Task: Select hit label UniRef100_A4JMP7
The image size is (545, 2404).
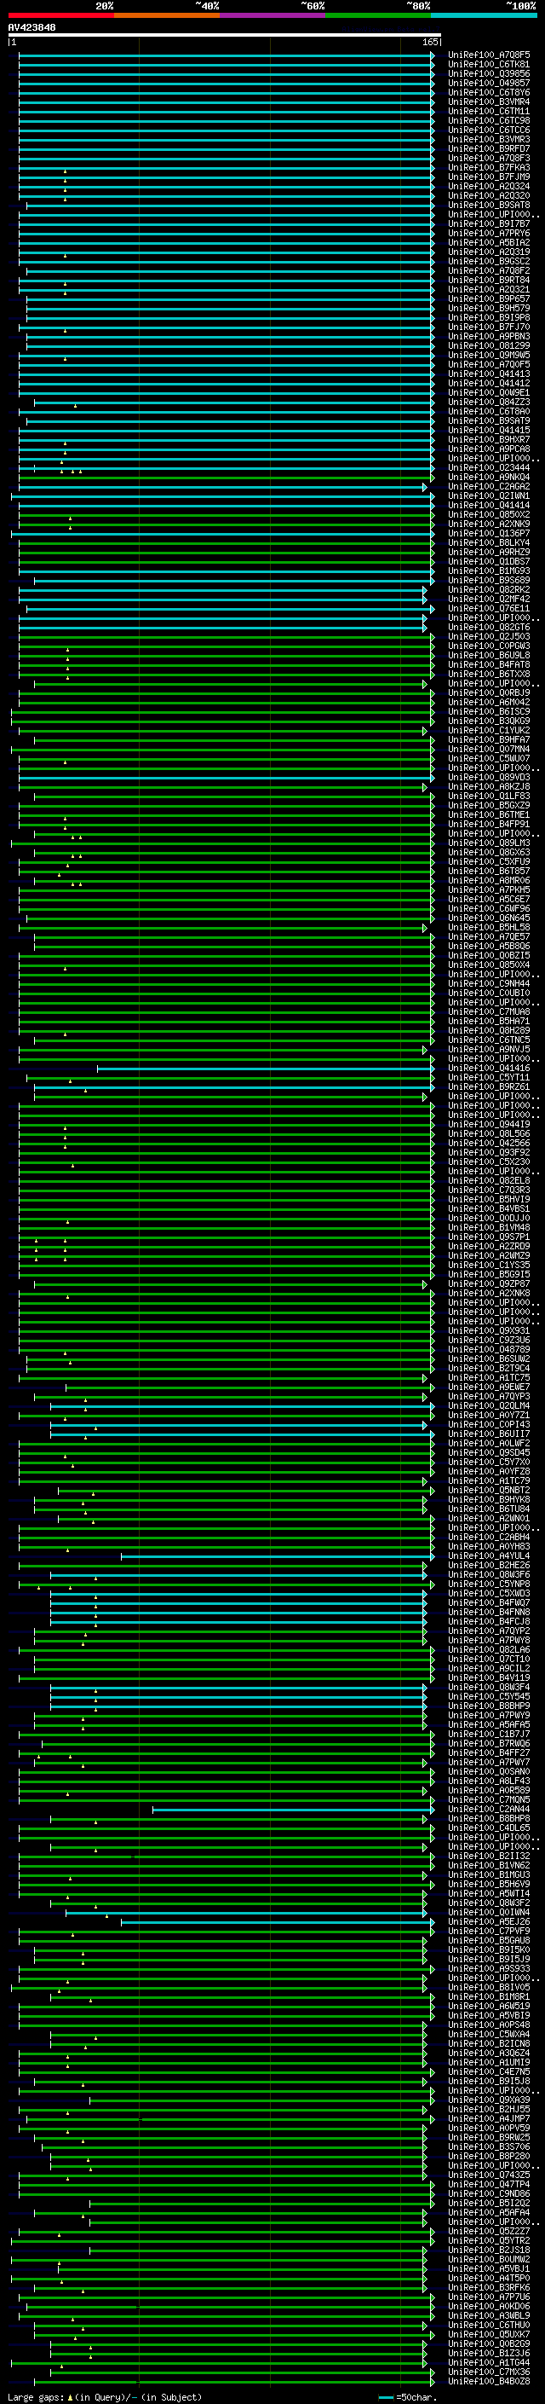Action: coord(489,2118)
